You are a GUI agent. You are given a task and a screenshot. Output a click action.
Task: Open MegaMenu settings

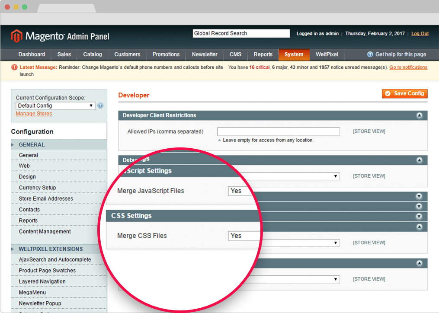59,292
